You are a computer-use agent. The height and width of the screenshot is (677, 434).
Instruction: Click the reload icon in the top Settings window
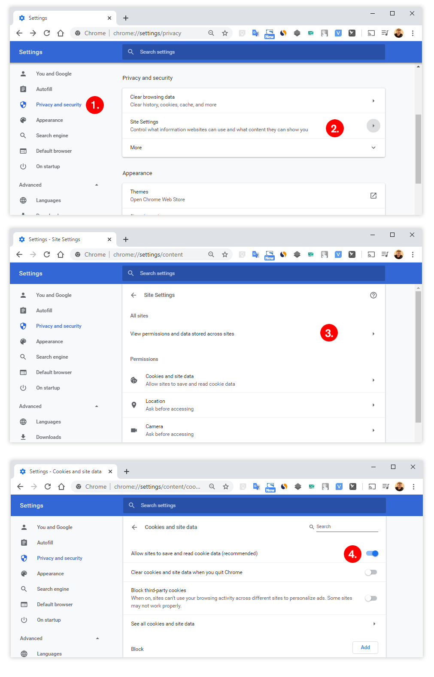point(47,33)
